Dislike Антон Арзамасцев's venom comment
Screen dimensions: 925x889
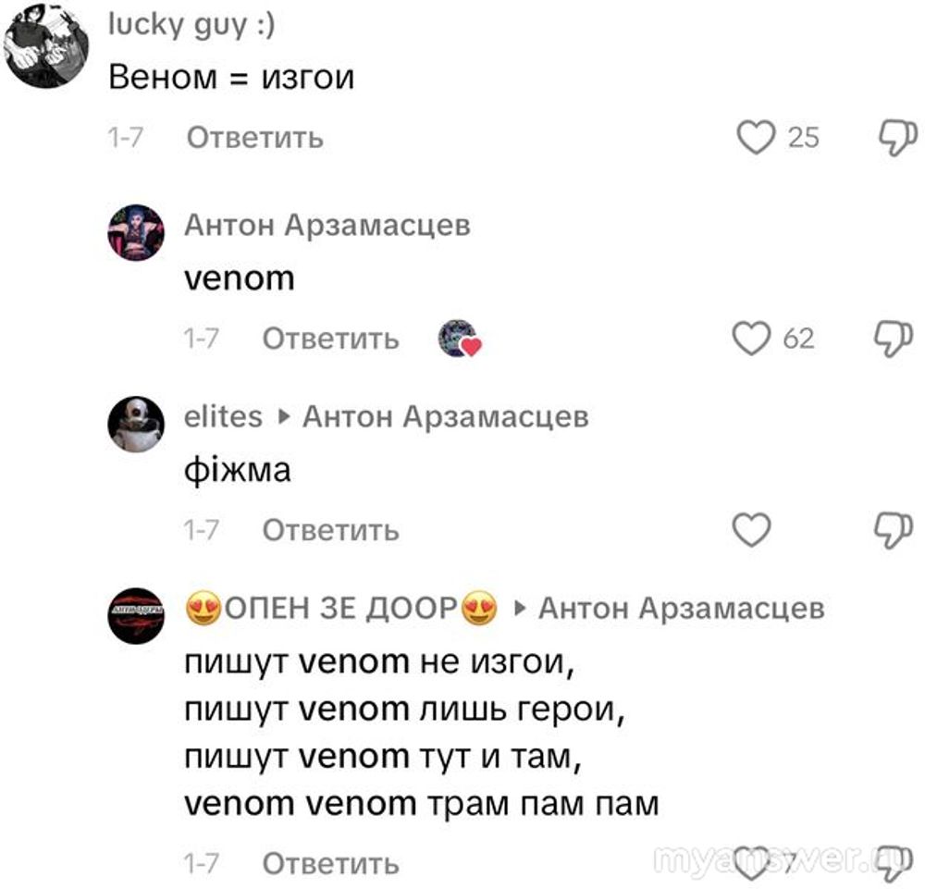894,339
